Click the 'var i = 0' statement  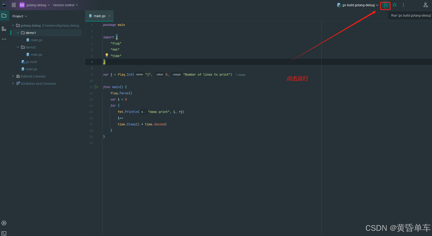(x=119, y=99)
